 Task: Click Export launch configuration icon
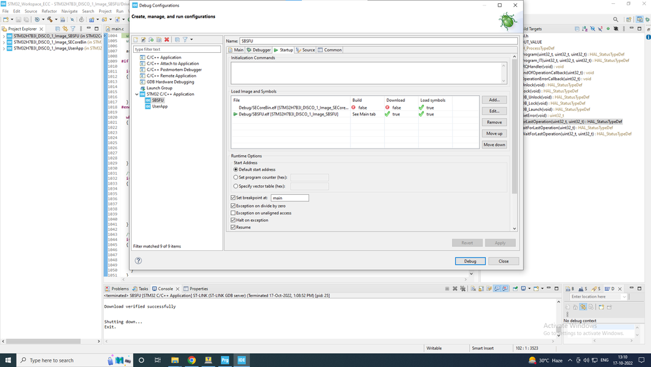click(x=151, y=40)
